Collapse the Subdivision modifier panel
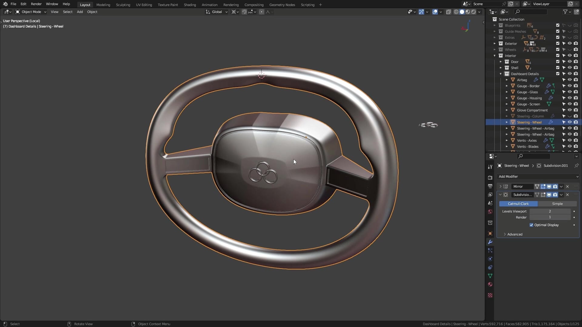 click(x=500, y=195)
